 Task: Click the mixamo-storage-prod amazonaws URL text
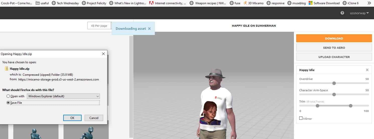[58, 79]
